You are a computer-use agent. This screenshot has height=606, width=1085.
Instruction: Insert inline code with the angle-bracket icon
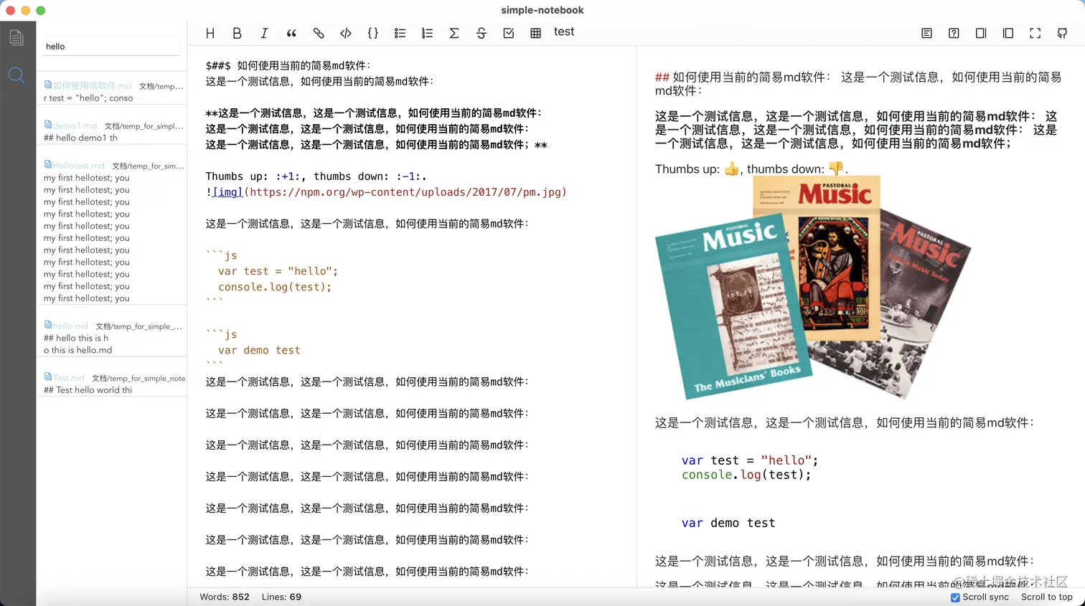pyautogui.click(x=346, y=33)
